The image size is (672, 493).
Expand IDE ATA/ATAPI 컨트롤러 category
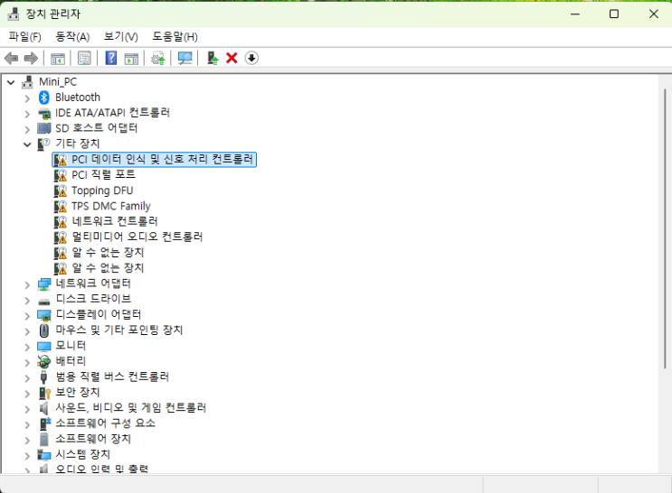[x=27, y=114]
